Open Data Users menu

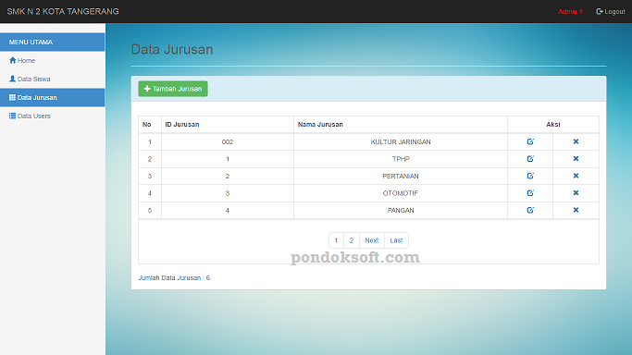(x=53, y=116)
